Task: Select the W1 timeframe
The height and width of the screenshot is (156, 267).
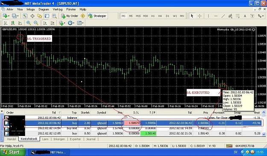Action: pos(175,16)
